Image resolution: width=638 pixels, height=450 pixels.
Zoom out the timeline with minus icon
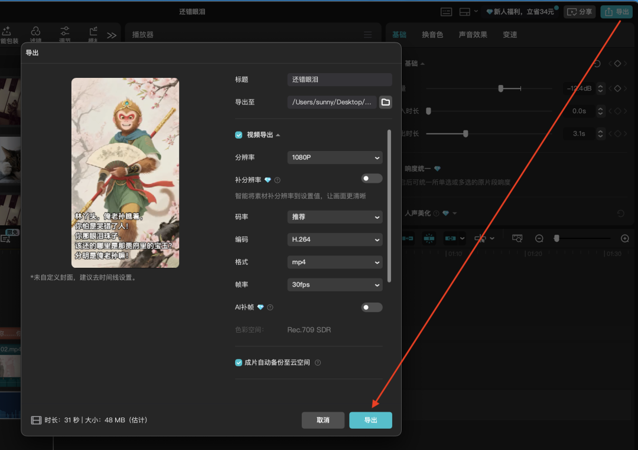539,238
